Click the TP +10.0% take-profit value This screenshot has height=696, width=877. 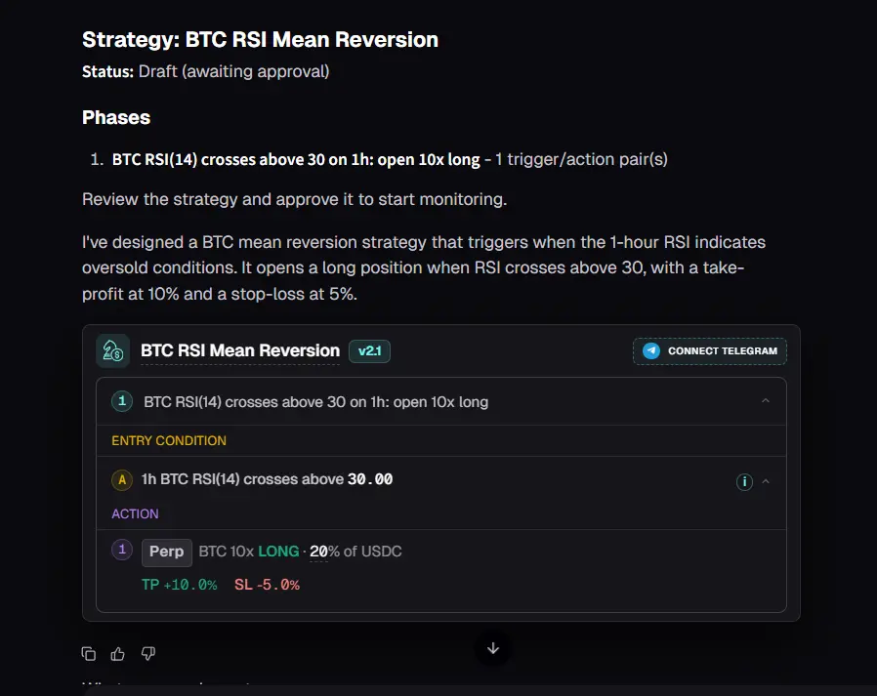point(179,585)
